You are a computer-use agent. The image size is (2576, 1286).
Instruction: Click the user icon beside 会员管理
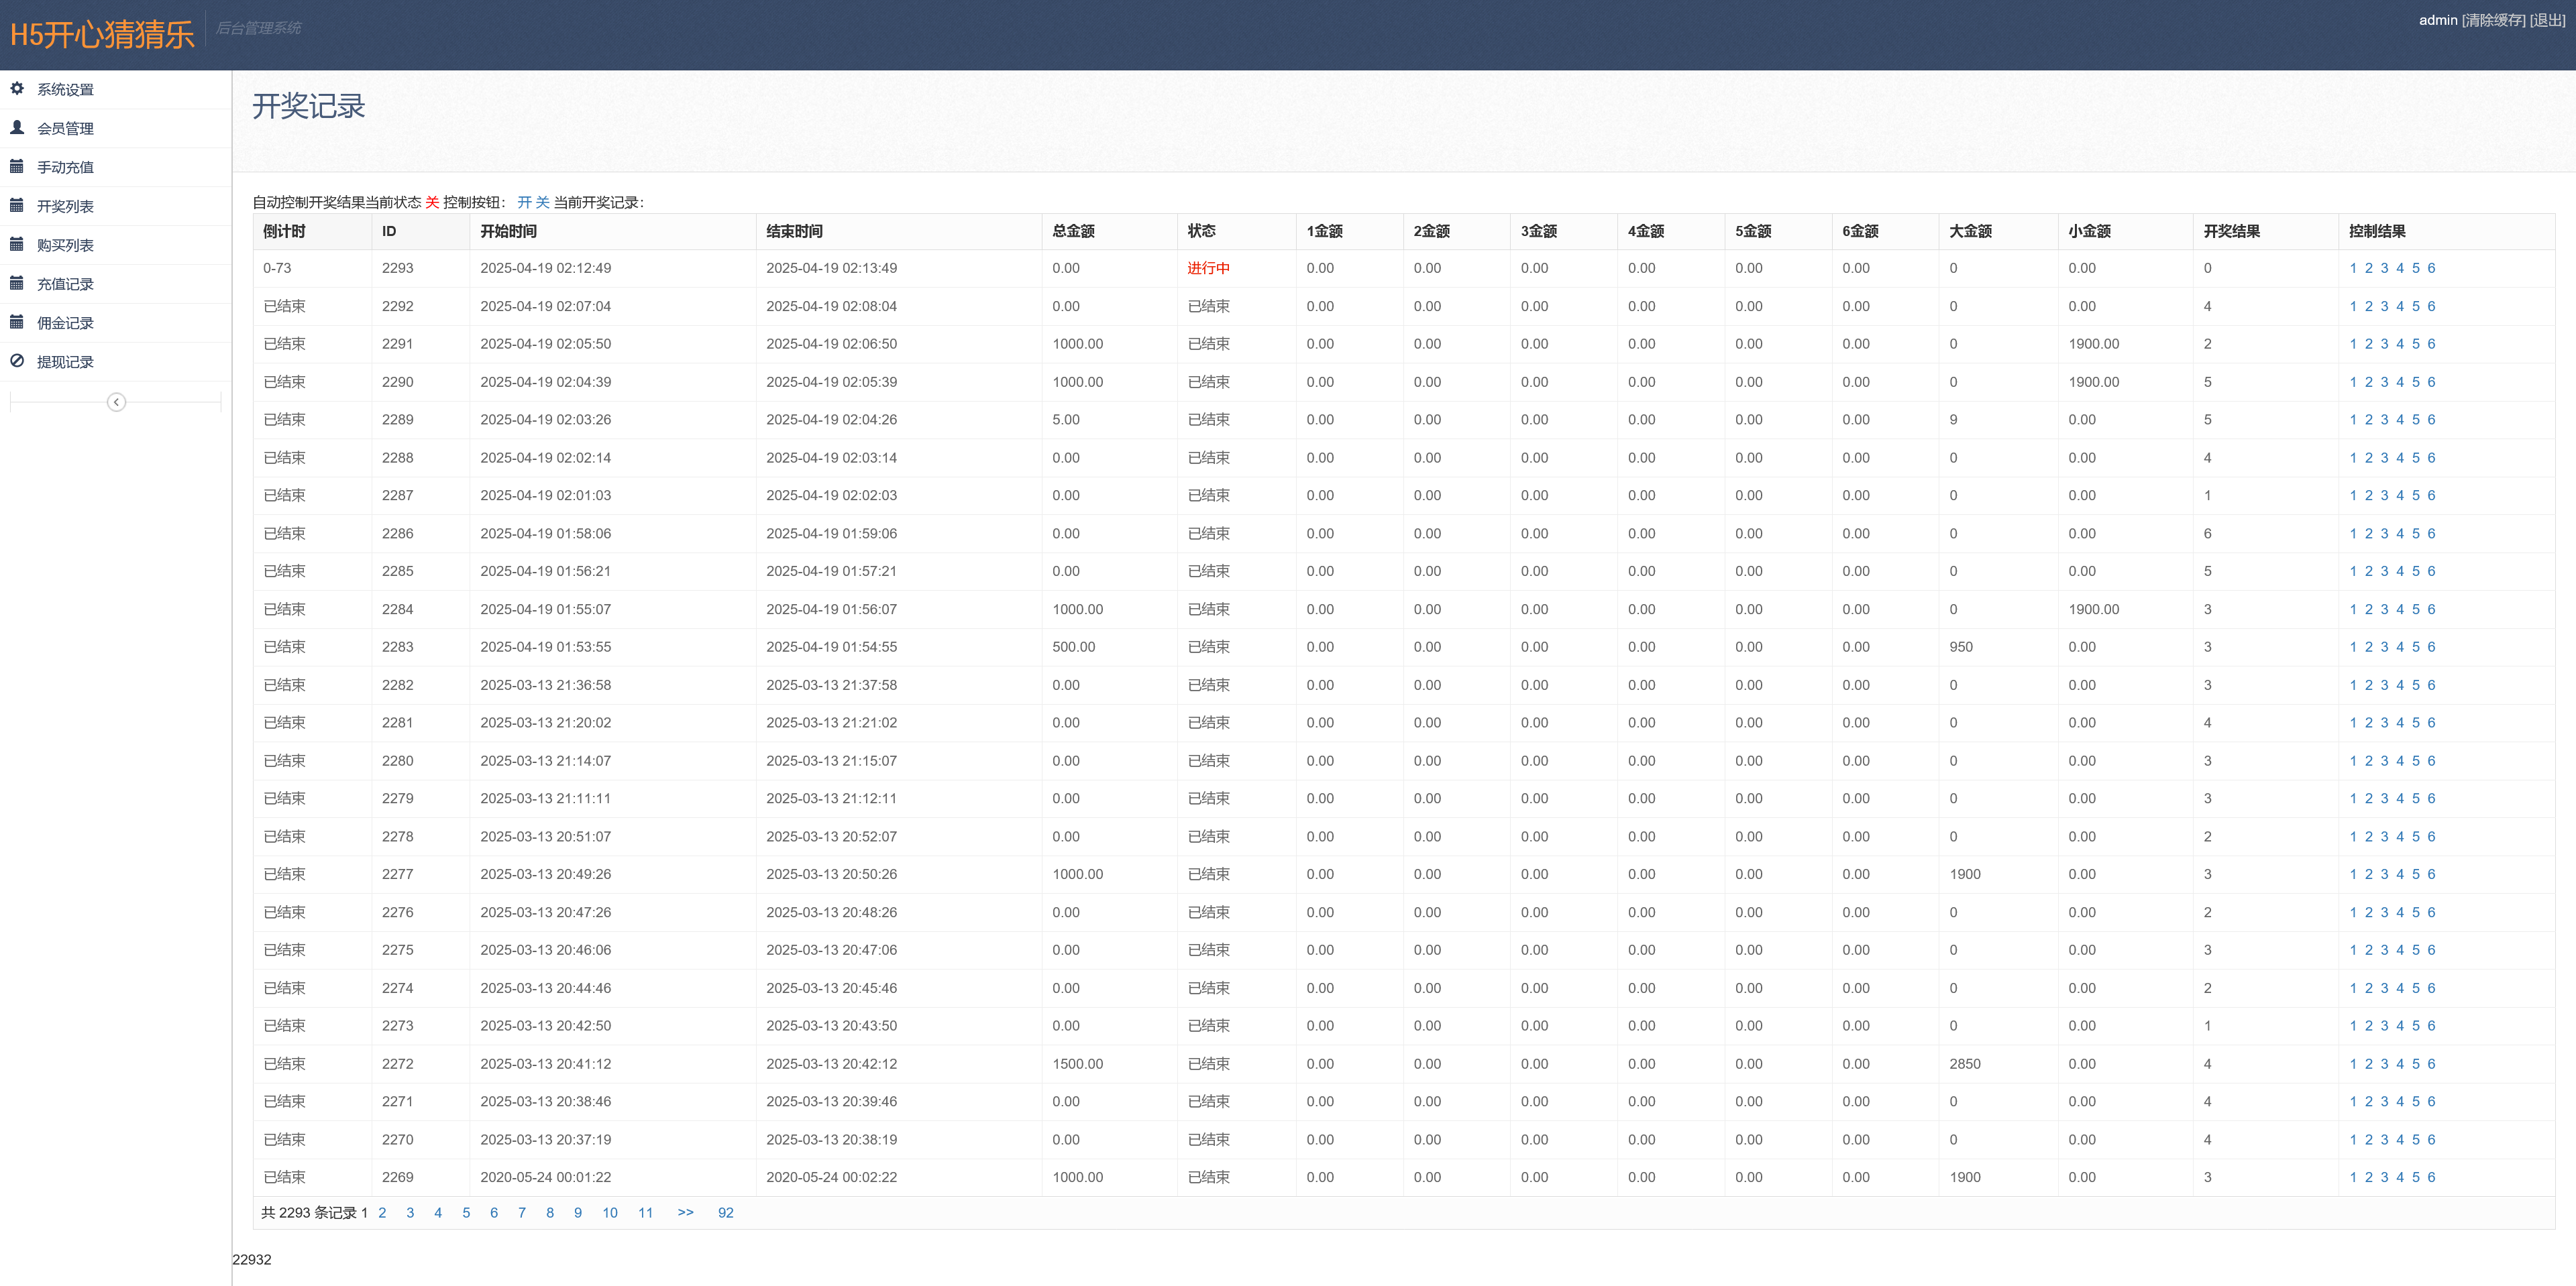coord(17,128)
